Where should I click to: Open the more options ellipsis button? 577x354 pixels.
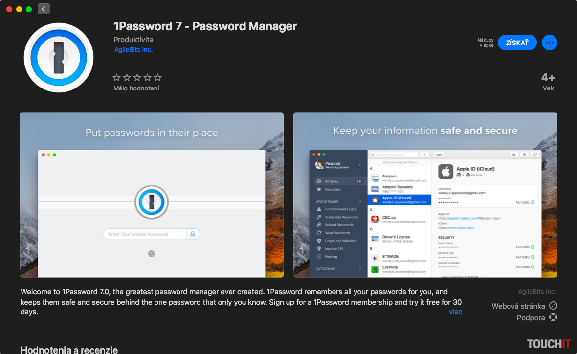pyautogui.click(x=550, y=43)
